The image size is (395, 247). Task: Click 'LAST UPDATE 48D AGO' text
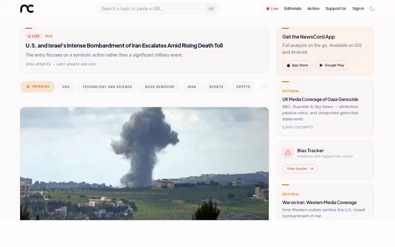[76, 64]
